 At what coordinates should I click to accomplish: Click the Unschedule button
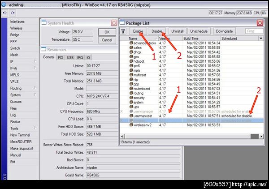coord(199,31)
